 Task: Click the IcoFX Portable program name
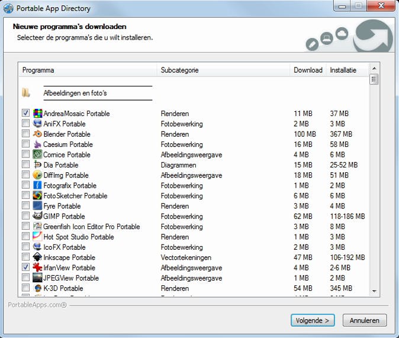(x=65, y=247)
